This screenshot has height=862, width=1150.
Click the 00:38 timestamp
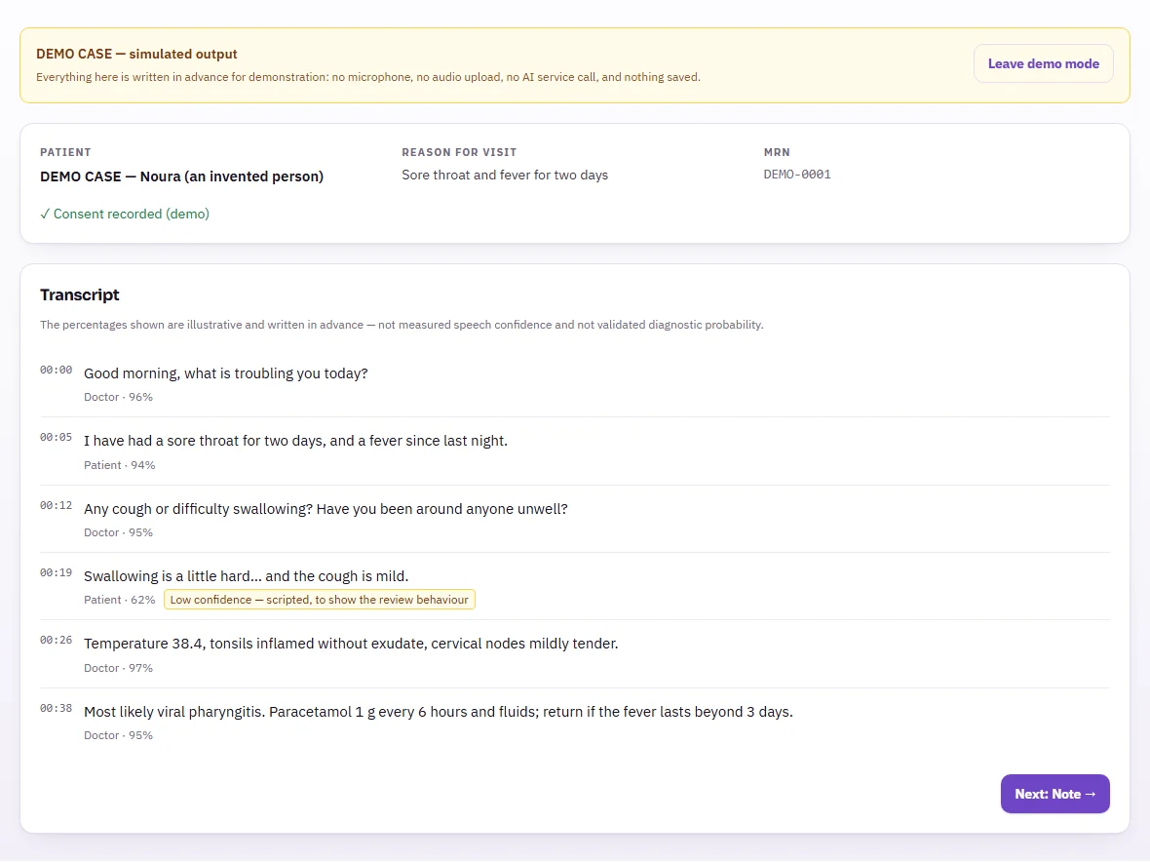(56, 709)
